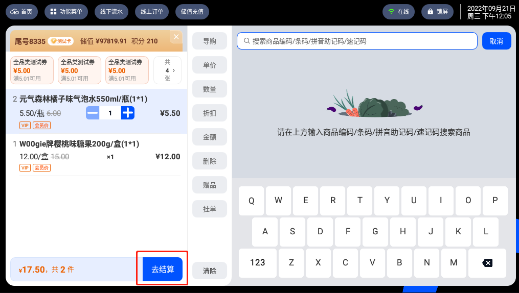Focus the product search input field
Viewport: 519px width, 293px height.
[357, 41]
